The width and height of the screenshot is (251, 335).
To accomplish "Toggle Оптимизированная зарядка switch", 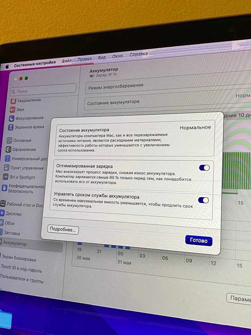I will point(204,168).
